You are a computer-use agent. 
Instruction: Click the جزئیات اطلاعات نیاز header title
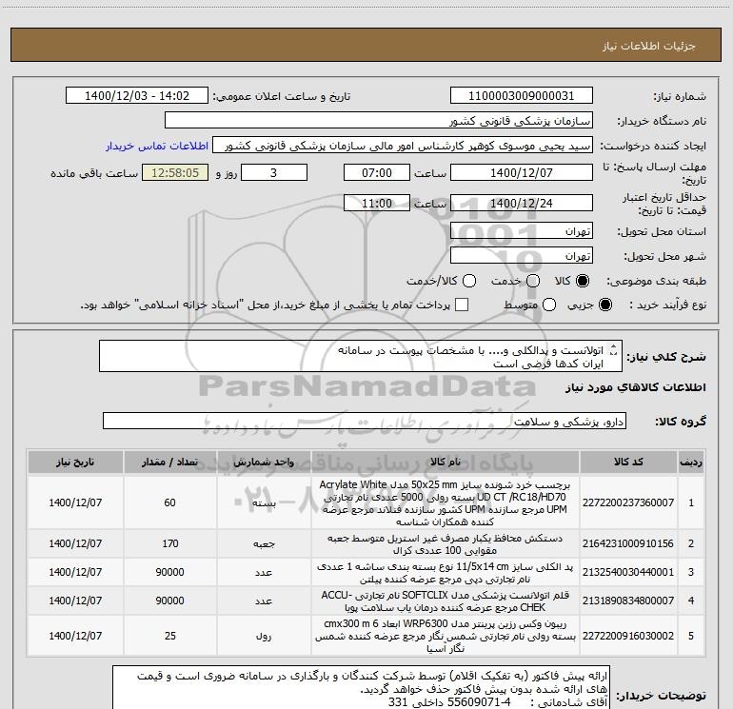click(x=649, y=46)
